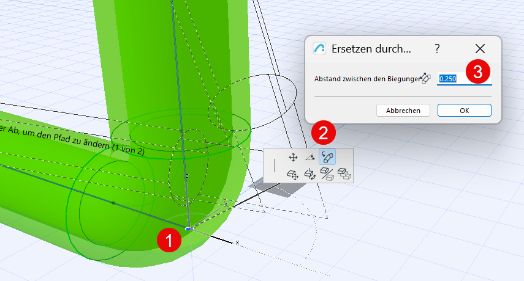Click the measure icon beside the distance field
Screen dimensions: 524x281
tap(425, 78)
